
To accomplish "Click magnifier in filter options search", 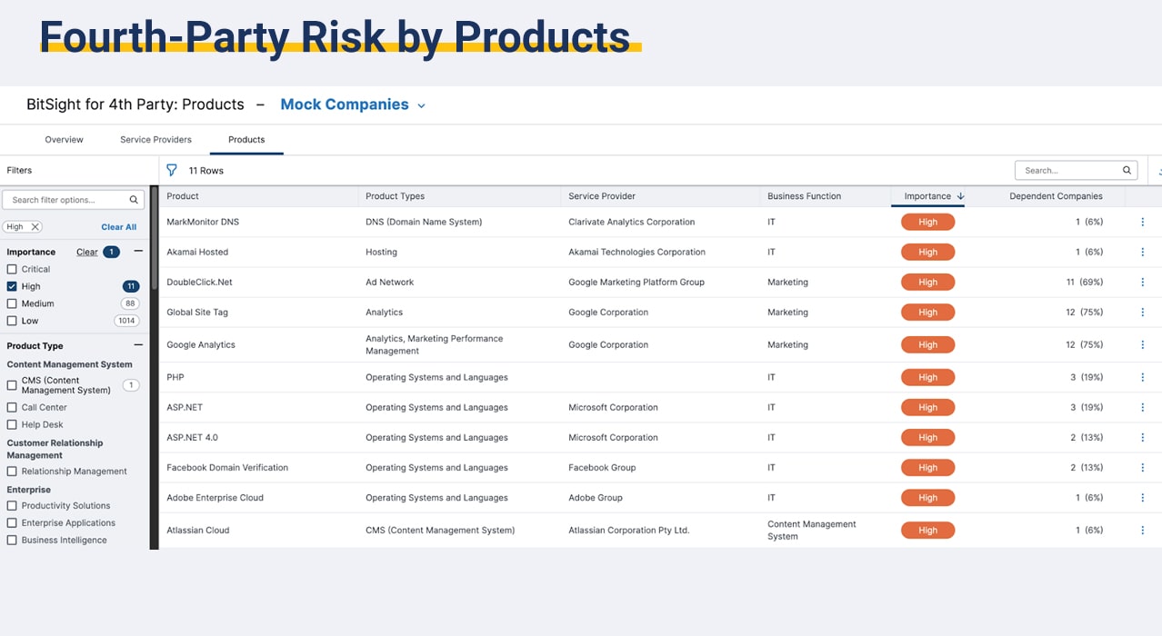I will coord(134,200).
